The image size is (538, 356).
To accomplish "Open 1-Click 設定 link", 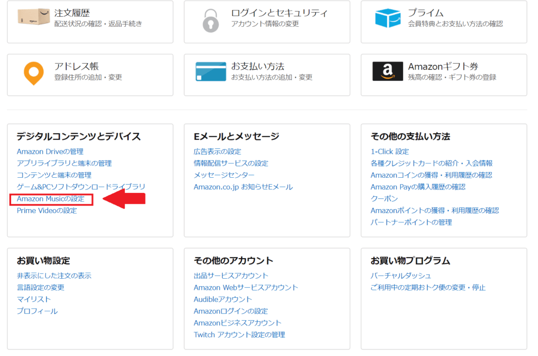I will tap(390, 151).
